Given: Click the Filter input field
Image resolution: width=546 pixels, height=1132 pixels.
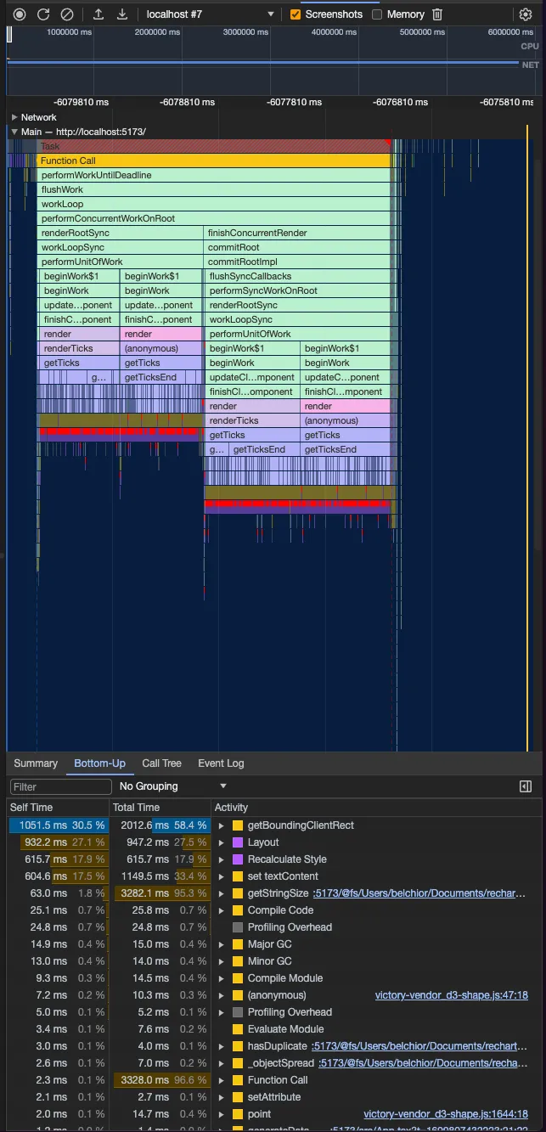Looking at the screenshot, I should coord(59,786).
